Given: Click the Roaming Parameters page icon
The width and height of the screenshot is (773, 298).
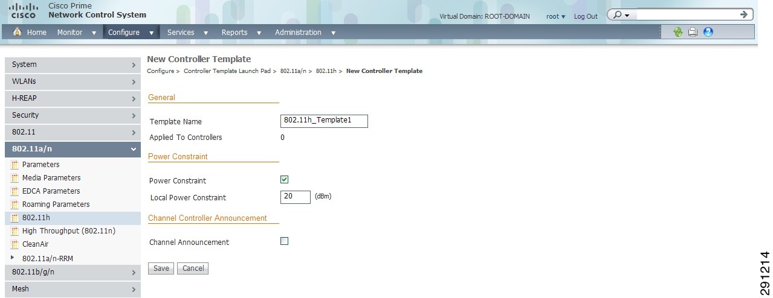Looking at the screenshot, I should pos(15,204).
